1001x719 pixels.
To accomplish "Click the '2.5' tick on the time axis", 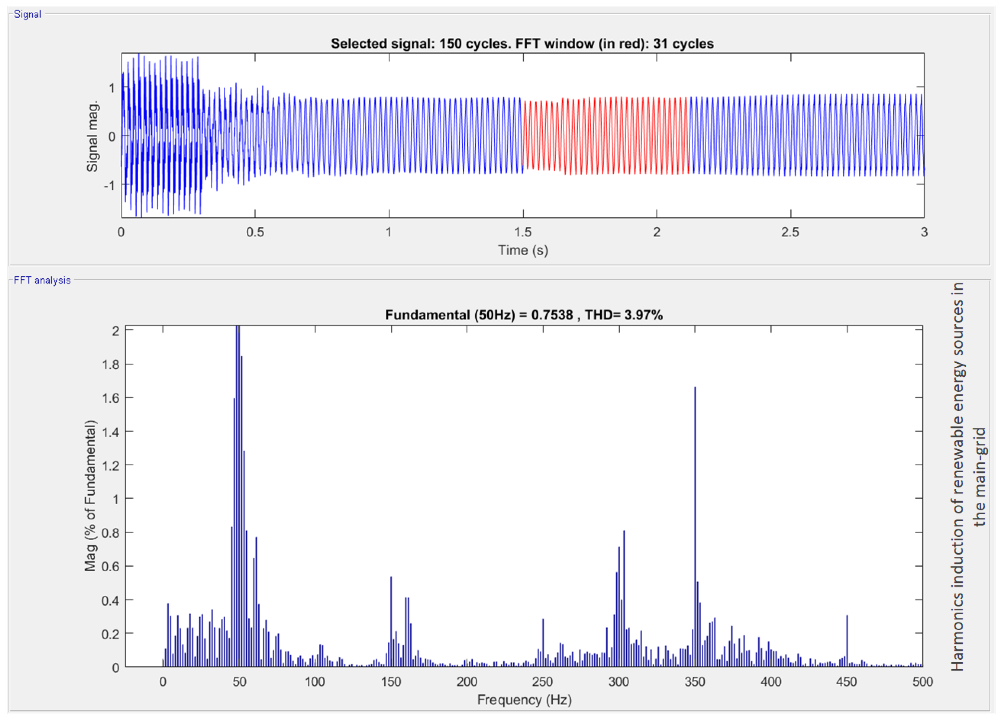I will pyautogui.click(x=790, y=232).
